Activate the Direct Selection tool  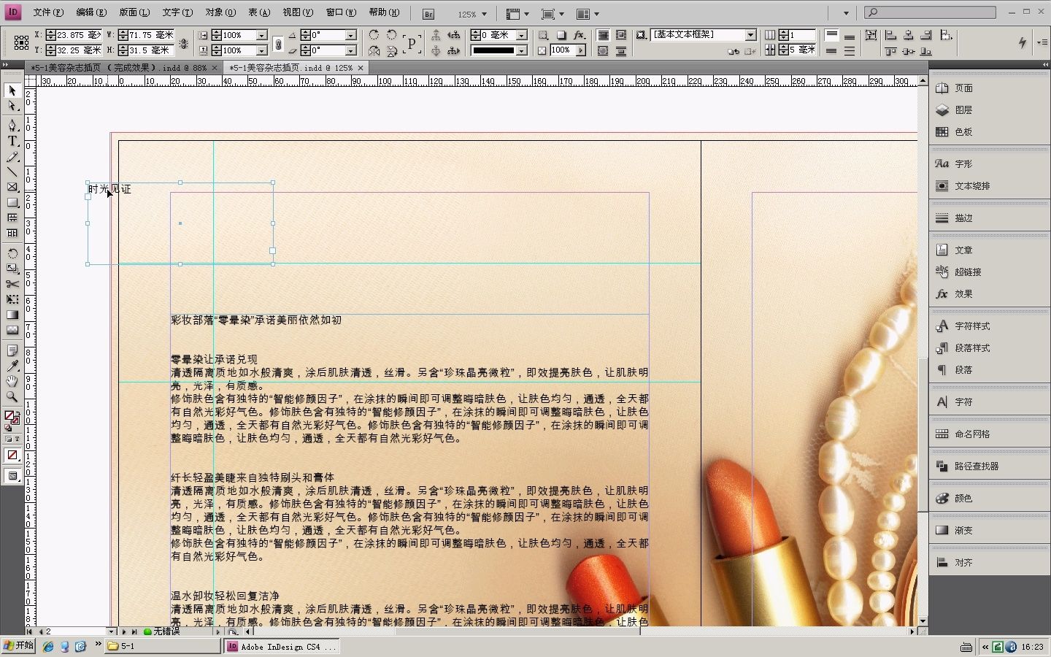12,106
